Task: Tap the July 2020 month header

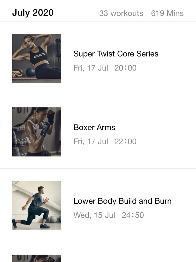Action: point(33,13)
